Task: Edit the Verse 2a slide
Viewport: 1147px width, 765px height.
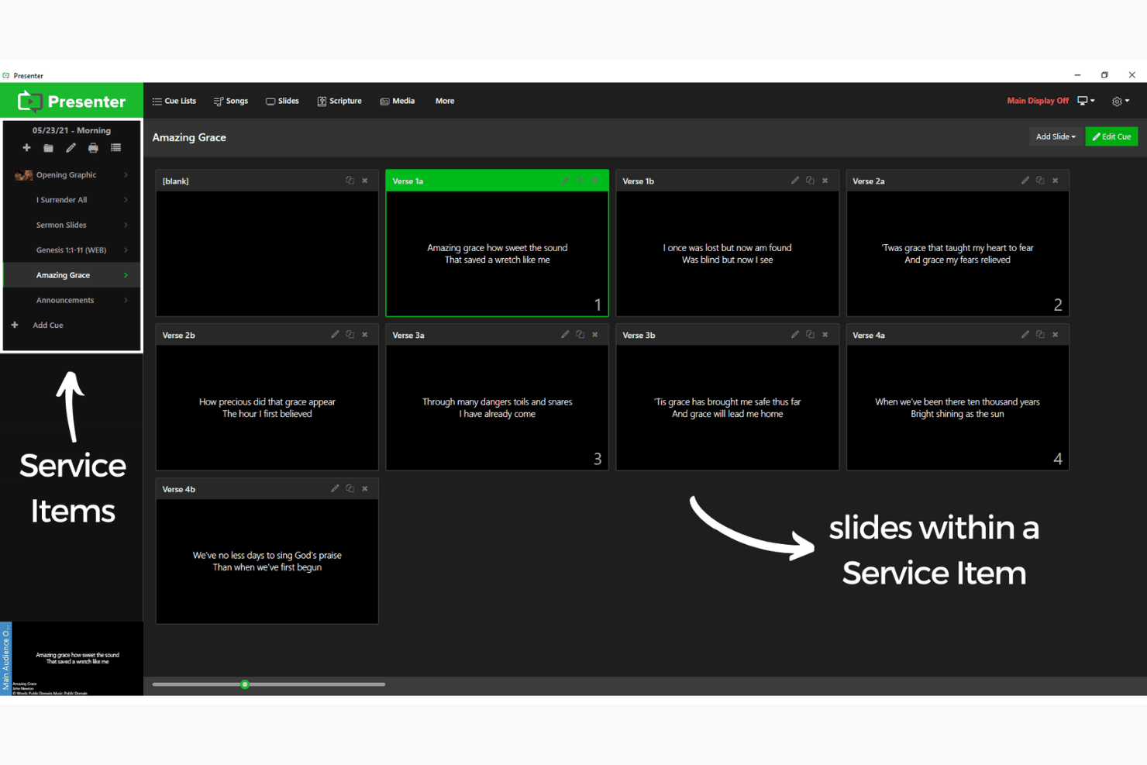Action: pos(1025,181)
